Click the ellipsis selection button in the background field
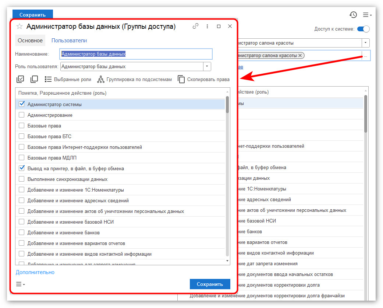383x308 pixels. click(x=365, y=56)
